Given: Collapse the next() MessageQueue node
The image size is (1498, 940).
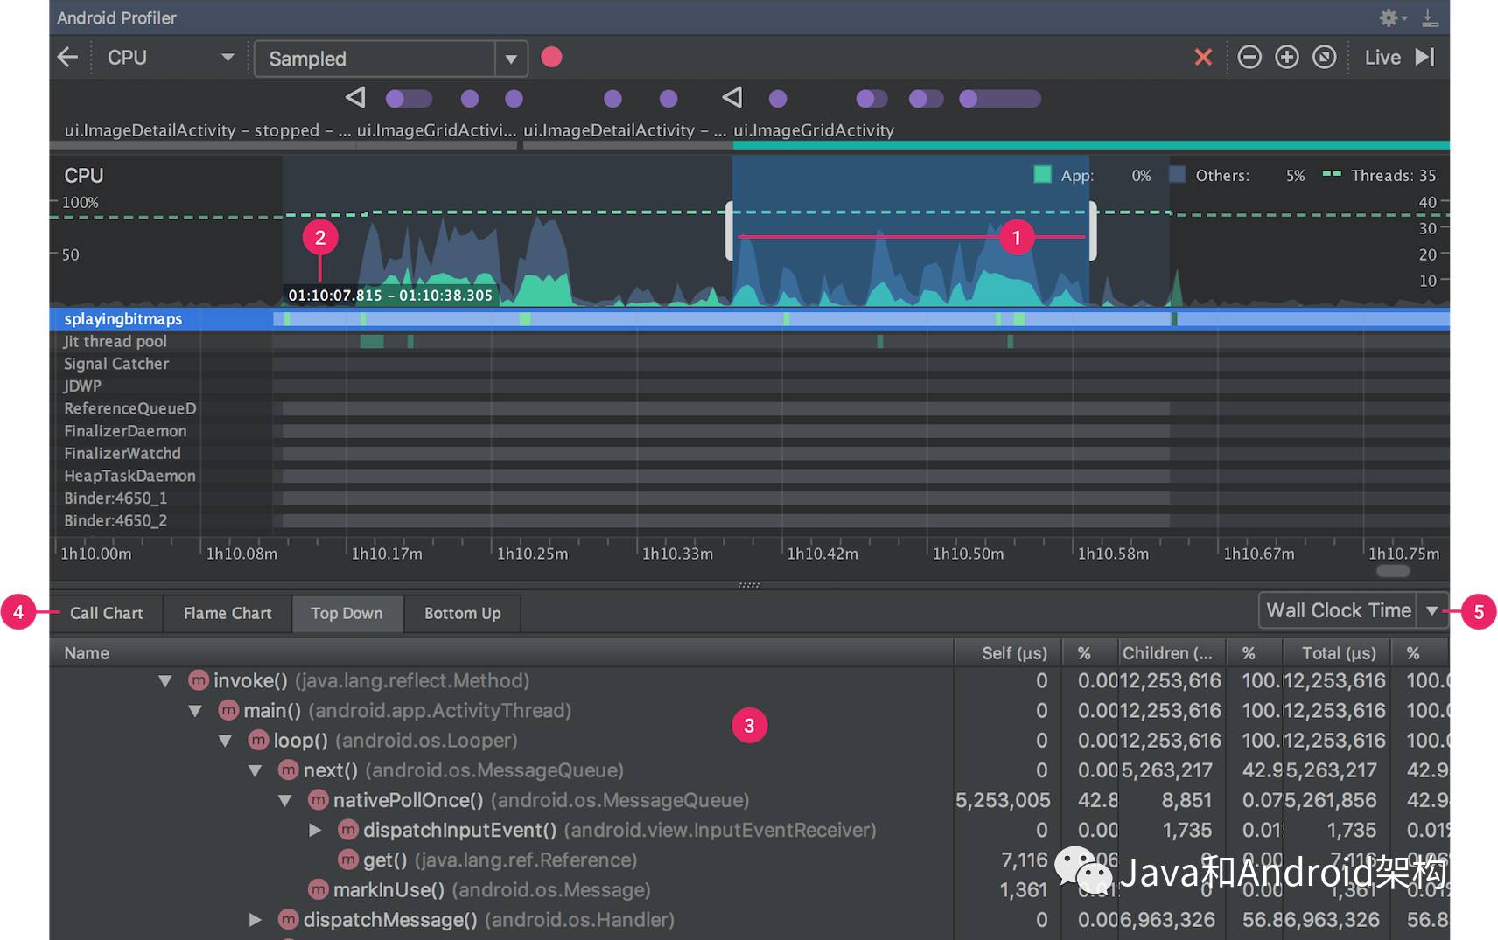Looking at the screenshot, I should 255,770.
